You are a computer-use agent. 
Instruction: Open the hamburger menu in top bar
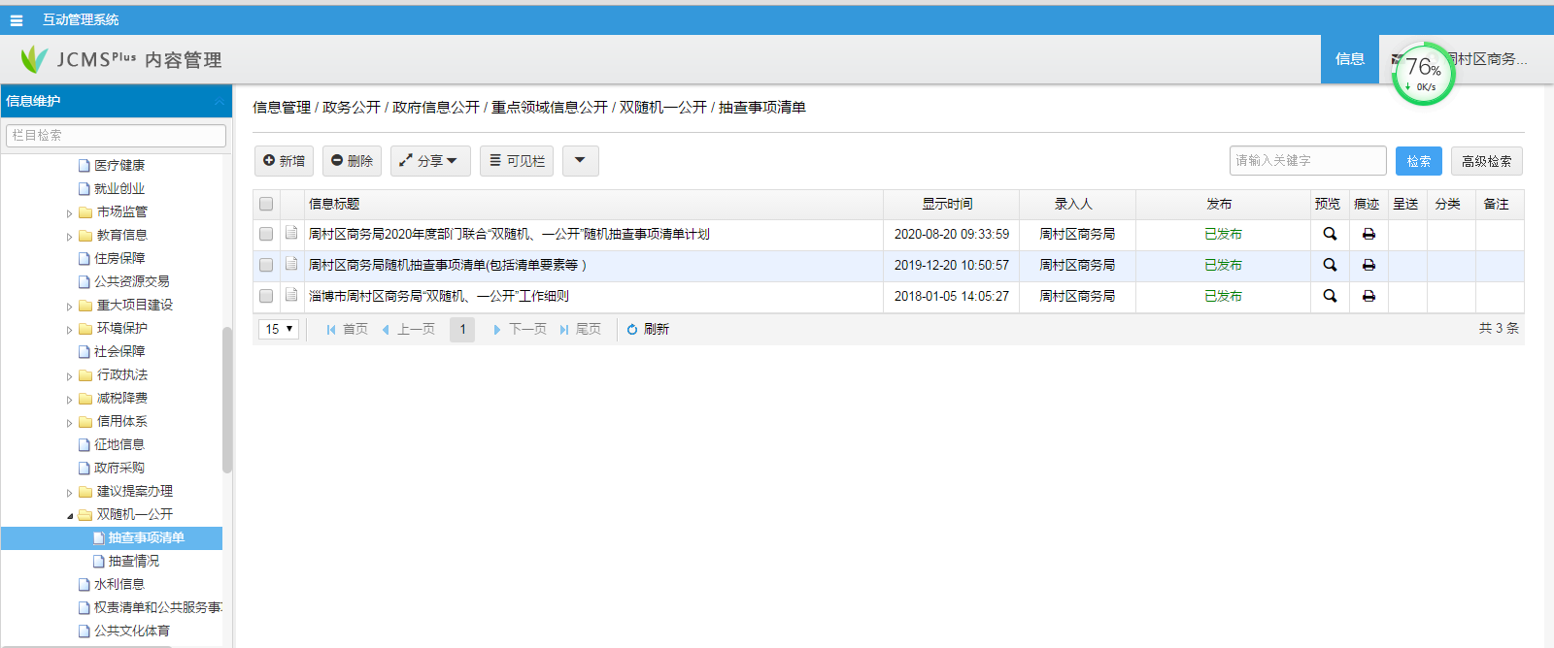pyautogui.click(x=17, y=20)
